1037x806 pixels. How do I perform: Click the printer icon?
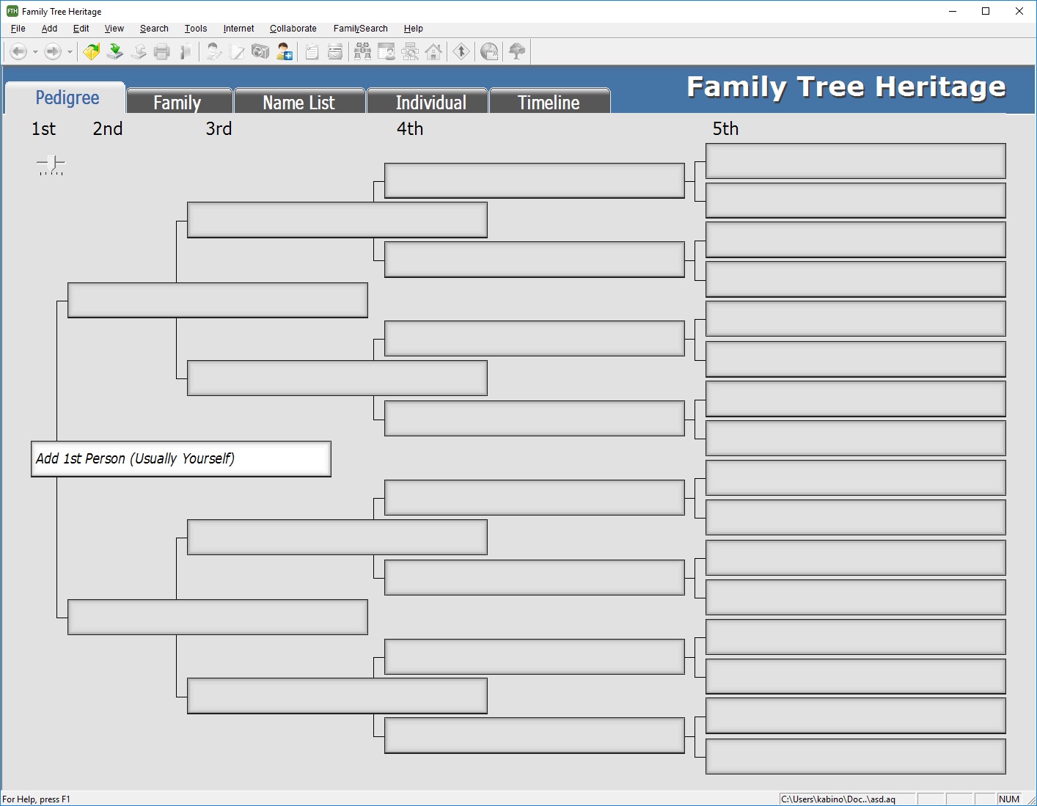162,51
